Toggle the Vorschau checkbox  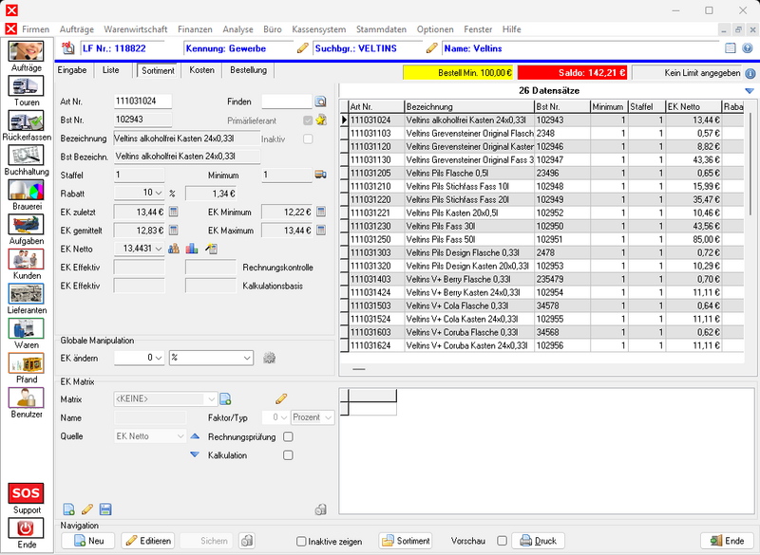point(503,541)
